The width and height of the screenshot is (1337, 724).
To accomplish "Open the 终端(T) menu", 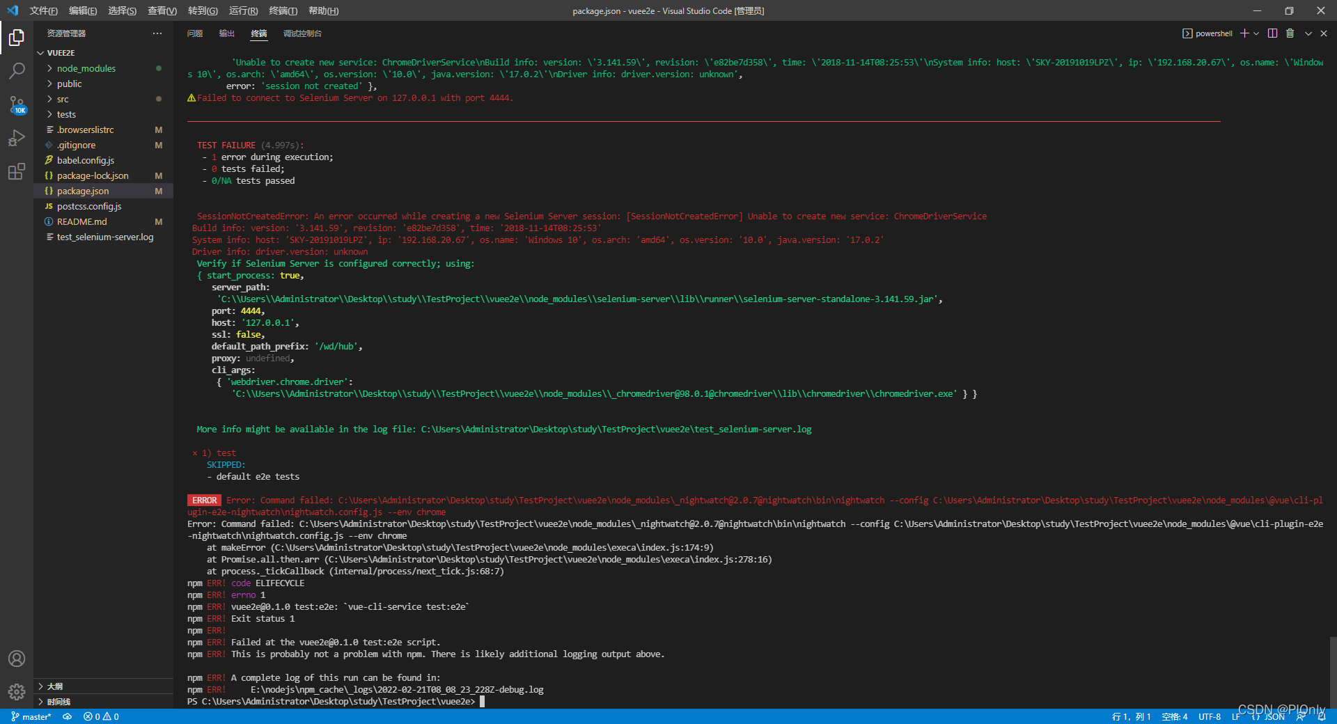I will click(x=283, y=10).
